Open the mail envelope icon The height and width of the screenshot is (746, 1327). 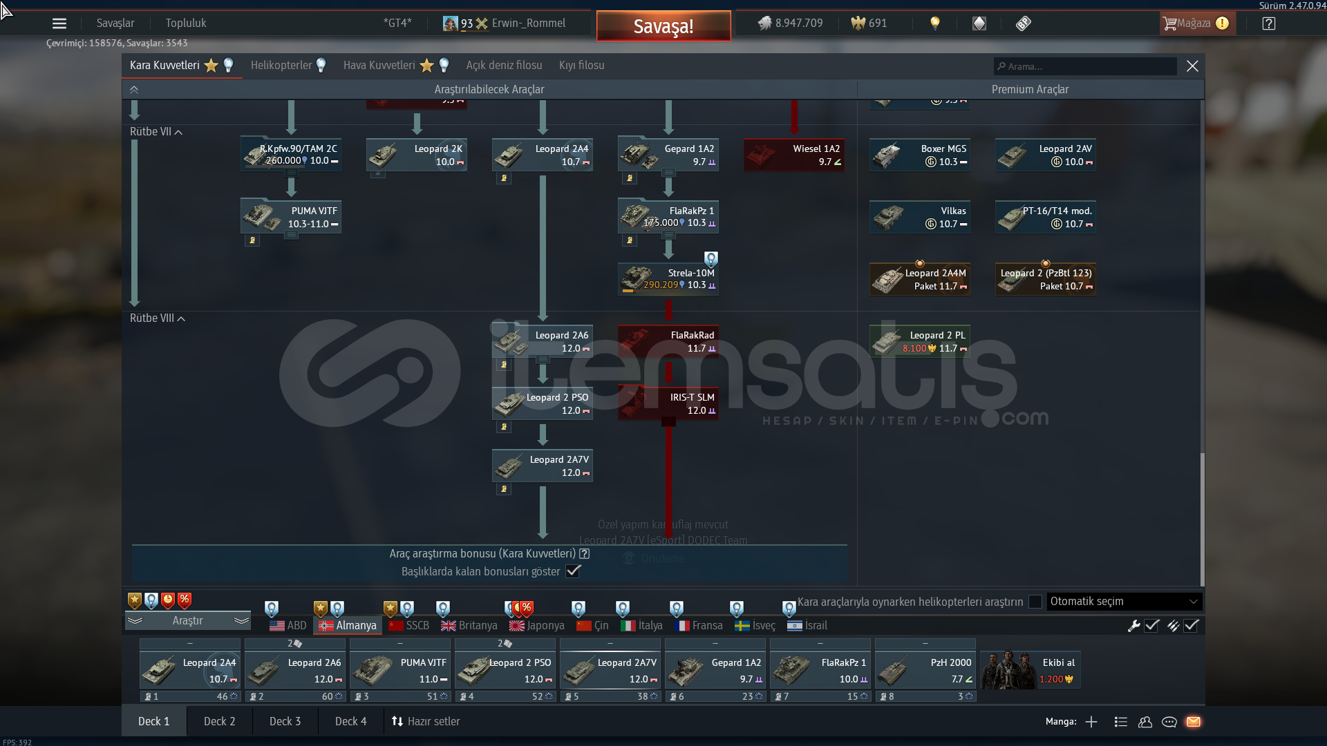pos(1194,722)
